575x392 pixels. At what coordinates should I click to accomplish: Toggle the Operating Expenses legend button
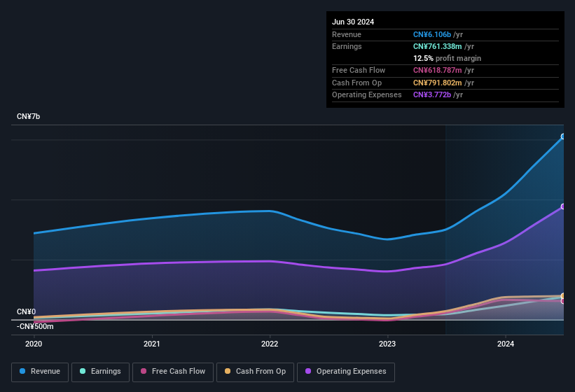click(x=345, y=372)
